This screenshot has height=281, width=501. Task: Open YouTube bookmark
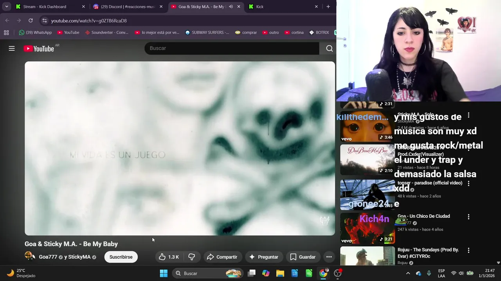coord(68,32)
